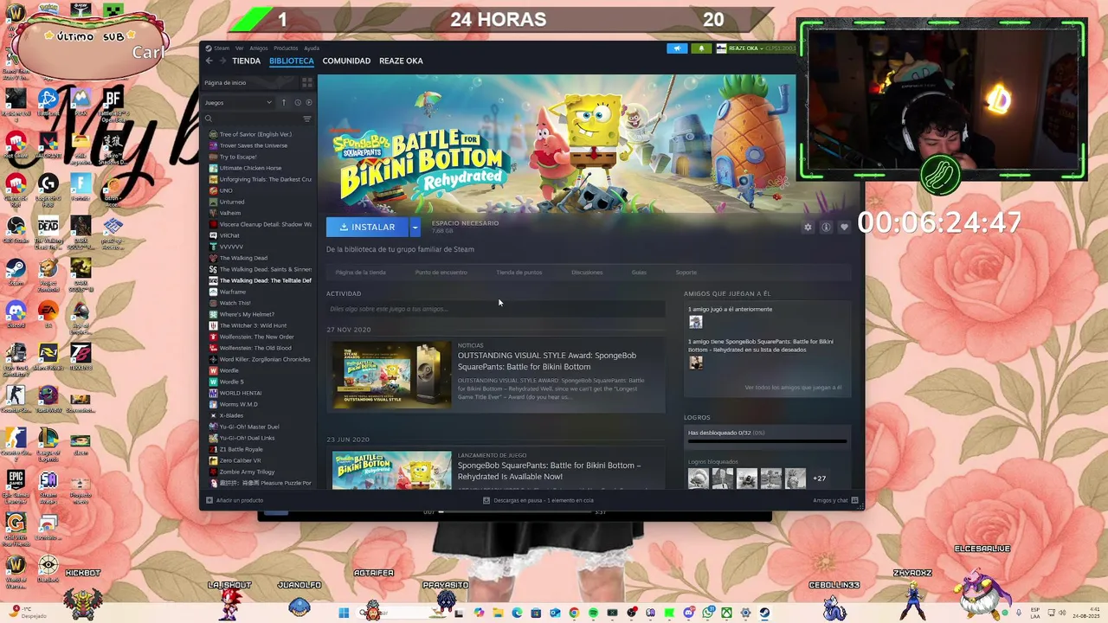1108x623 pixels.
Task: Open the Ver menu
Action: [x=240, y=48]
